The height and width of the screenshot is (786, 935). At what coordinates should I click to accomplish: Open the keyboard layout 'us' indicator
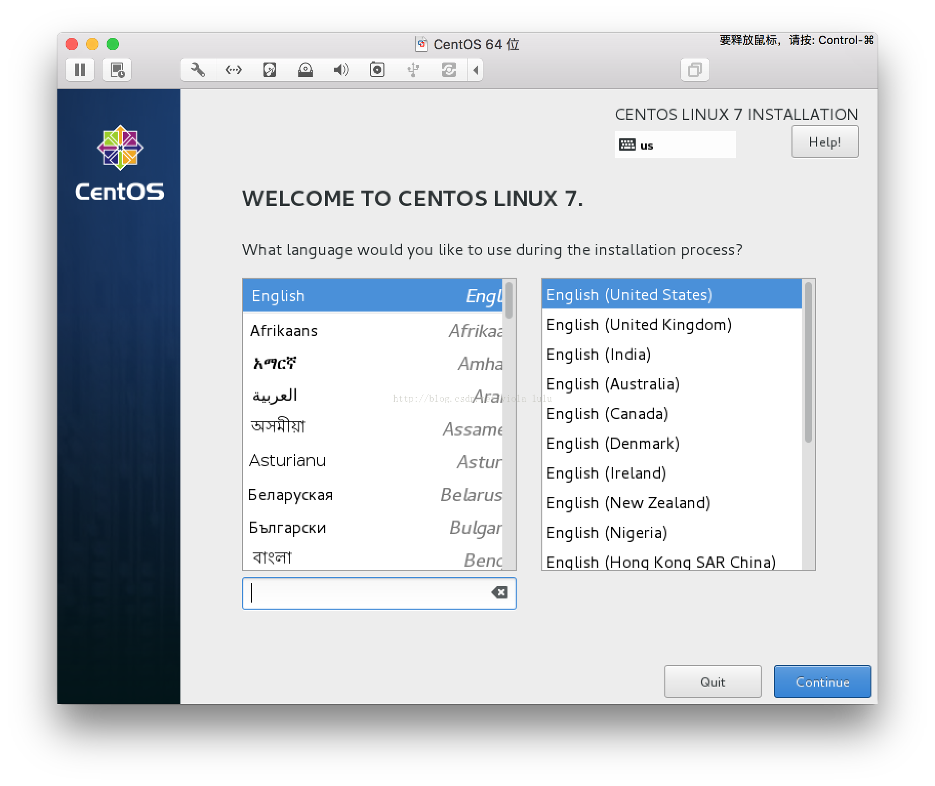pyautogui.click(x=675, y=144)
